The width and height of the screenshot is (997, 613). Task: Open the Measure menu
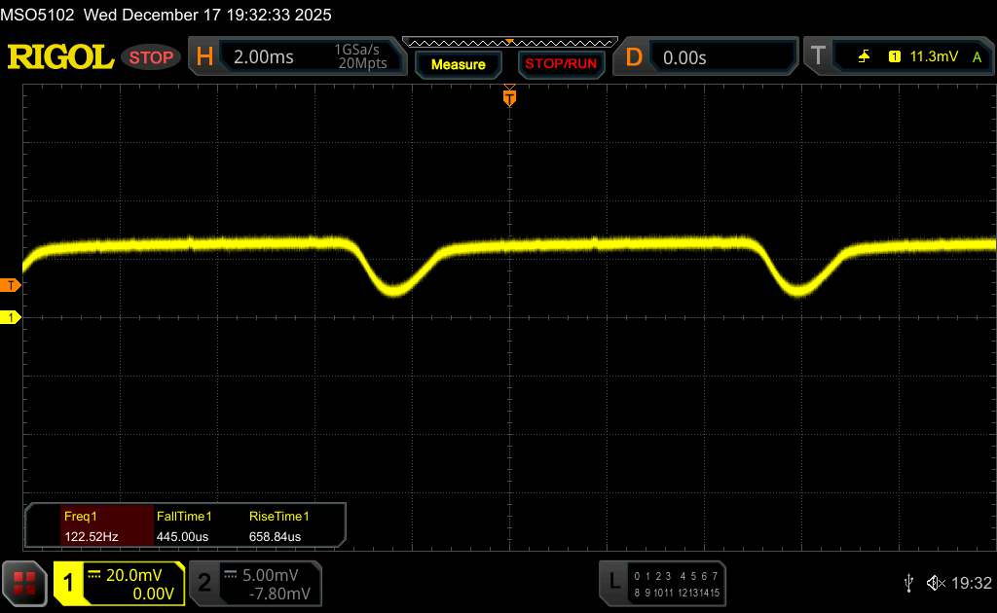[x=458, y=64]
